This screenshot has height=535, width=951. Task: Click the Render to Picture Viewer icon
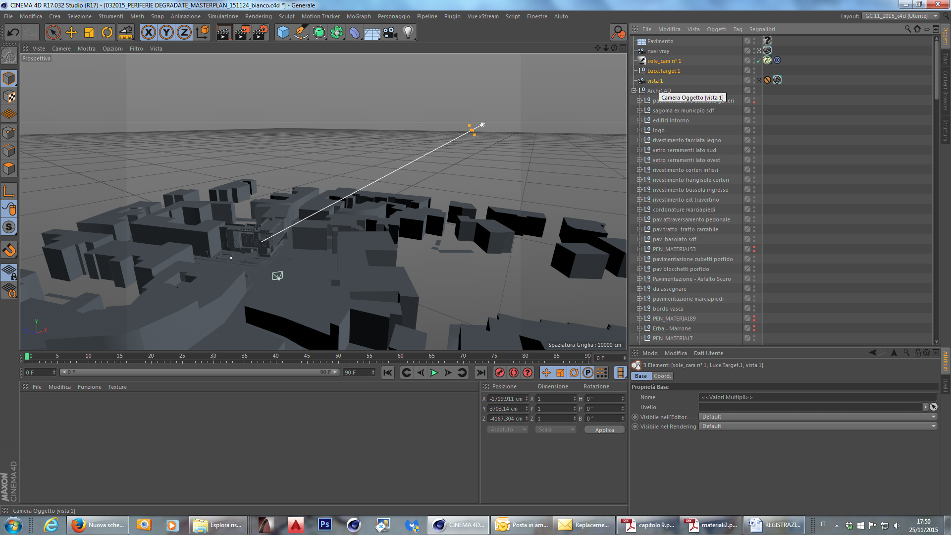242,33
